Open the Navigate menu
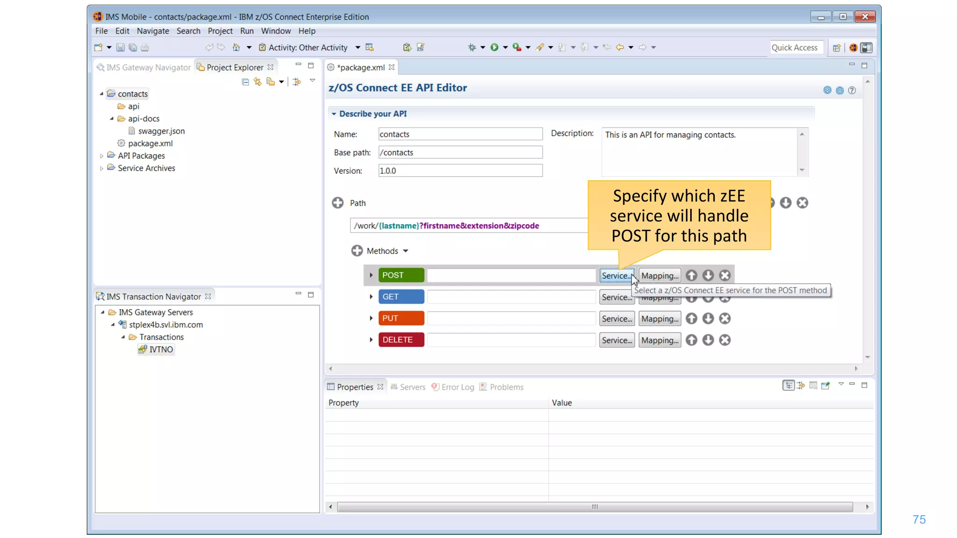Viewport: 957px width, 538px height. pos(153,31)
